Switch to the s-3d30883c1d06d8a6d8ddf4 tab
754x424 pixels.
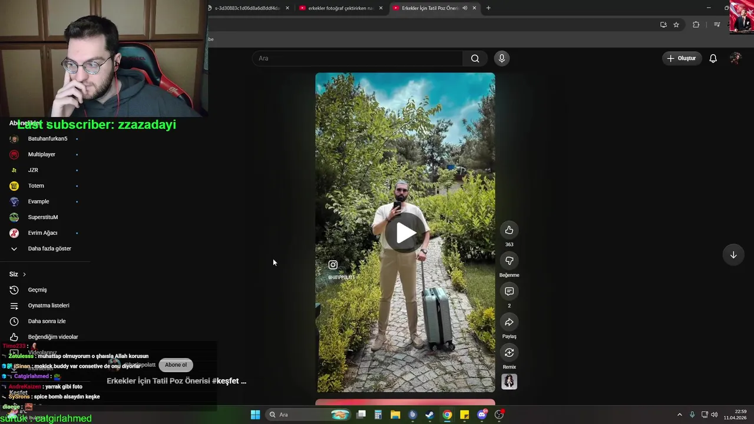point(247,8)
